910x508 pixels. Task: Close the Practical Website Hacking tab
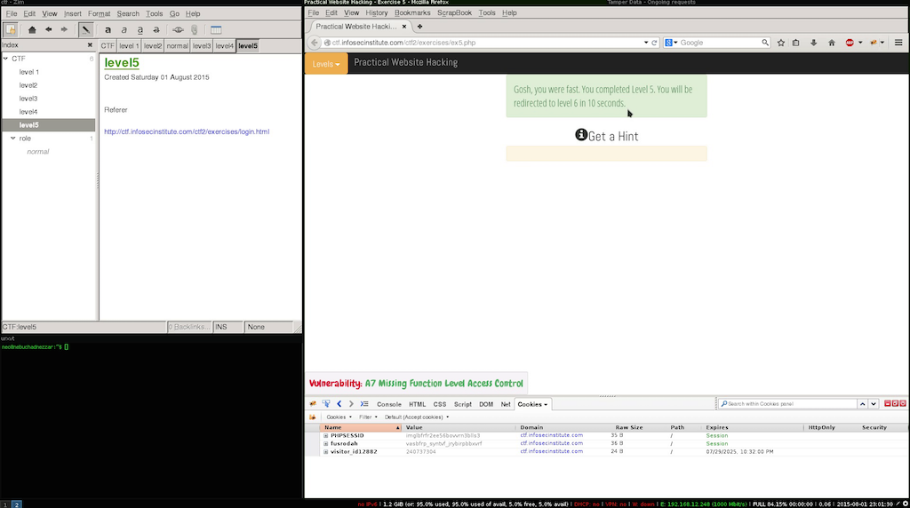click(404, 27)
